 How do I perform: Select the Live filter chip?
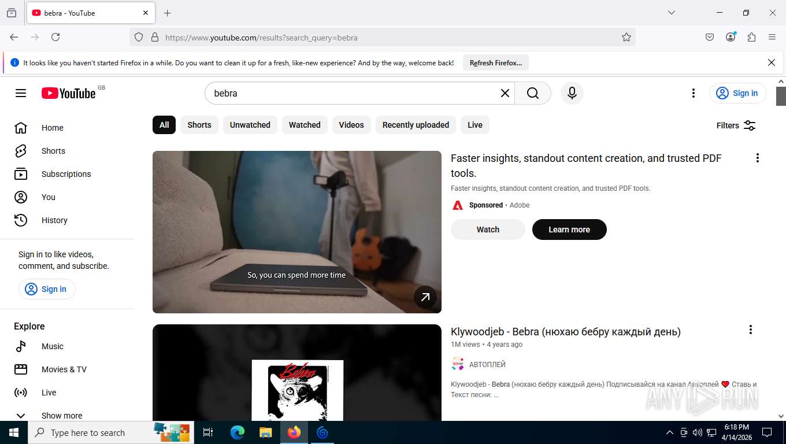[475, 125]
